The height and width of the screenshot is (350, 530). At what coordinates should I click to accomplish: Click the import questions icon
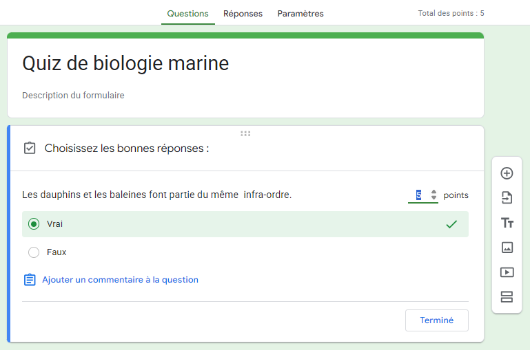tap(507, 198)
